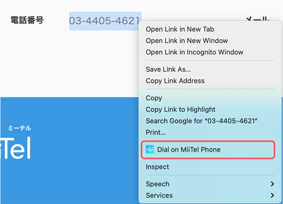Choose Copy from the context menu
Image resolution: width=283 pixels, height=204 pixels.
(154, 98)
